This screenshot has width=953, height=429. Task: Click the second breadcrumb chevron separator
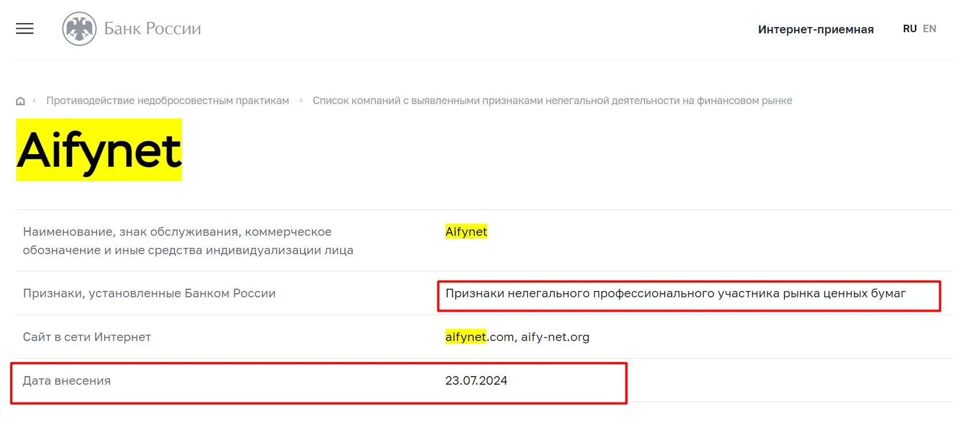[x=300, y=100]
